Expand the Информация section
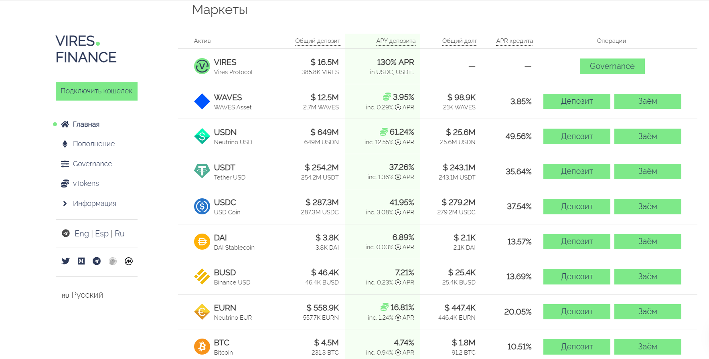Viewport: 709px width, 359px height. click(x=94, y=203)
